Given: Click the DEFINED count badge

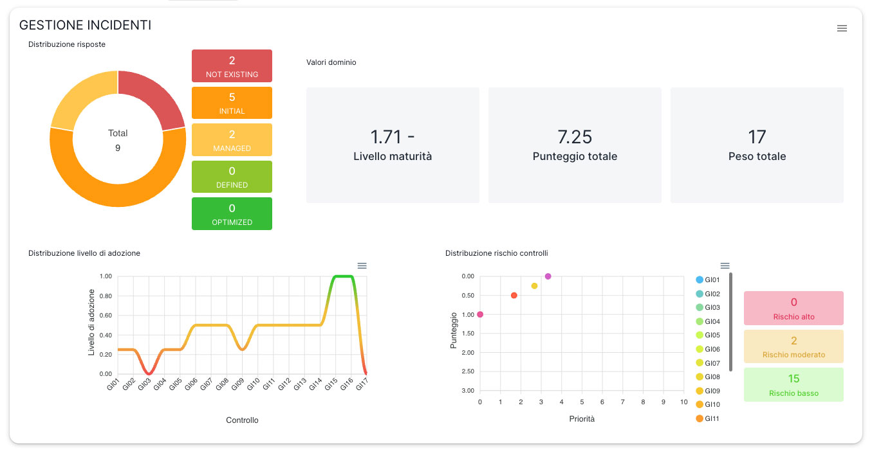Looking at the screenshot, I should (232, 177).
